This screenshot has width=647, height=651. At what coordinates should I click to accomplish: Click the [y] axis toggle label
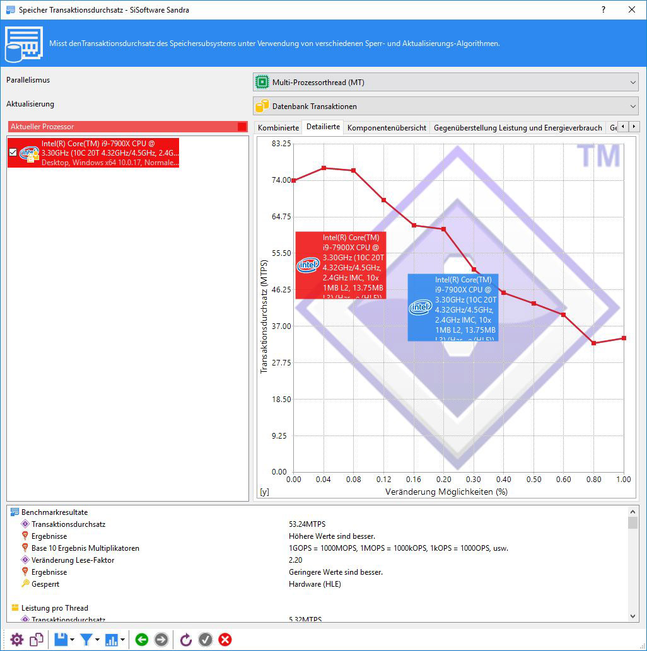pos(264,492)
